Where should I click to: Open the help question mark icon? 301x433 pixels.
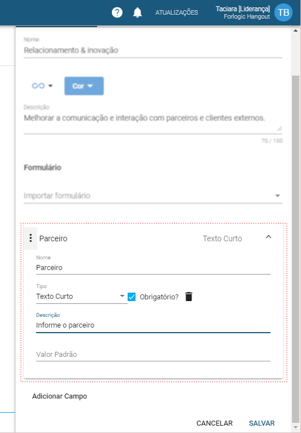[x=117, y=13]
